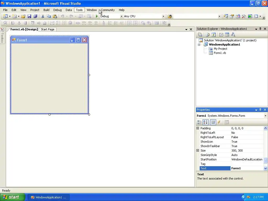Click the Copy icon in the toolbar

click(x=49, y=16)
